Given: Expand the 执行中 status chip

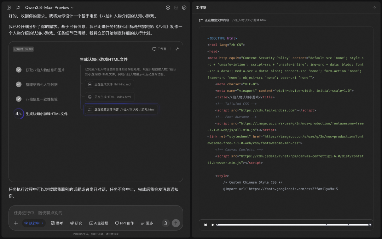Looking at the screenshot, I should [x=34, y=223].
